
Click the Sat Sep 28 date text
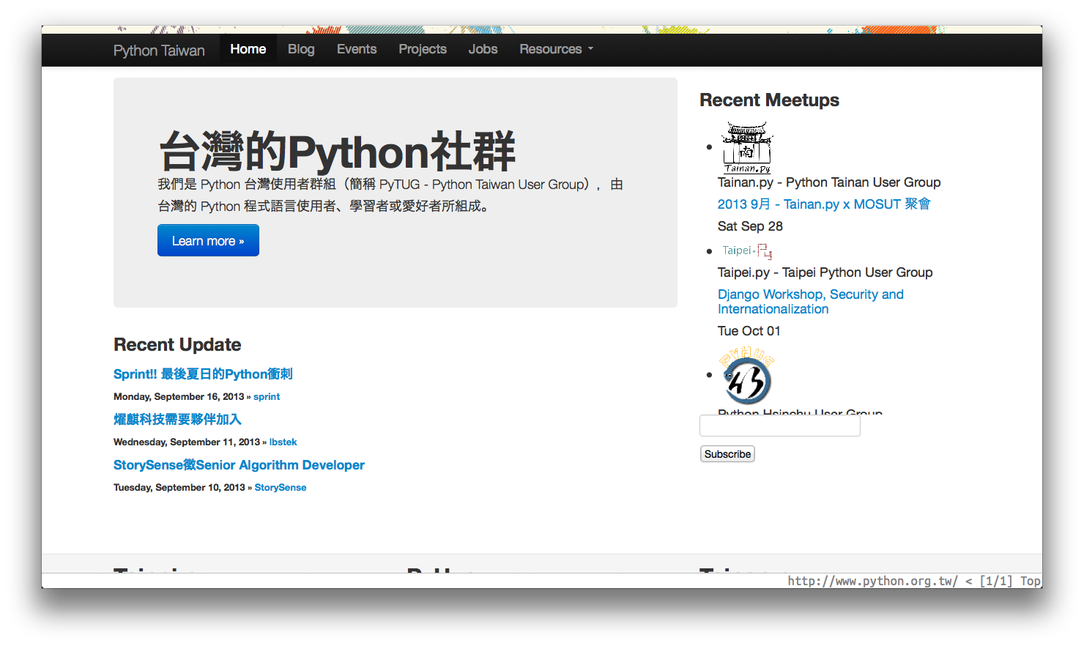click(750, 226)
